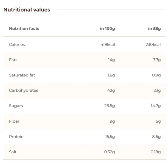
Task: Select the Sugars row label
Action: point(16,106)
